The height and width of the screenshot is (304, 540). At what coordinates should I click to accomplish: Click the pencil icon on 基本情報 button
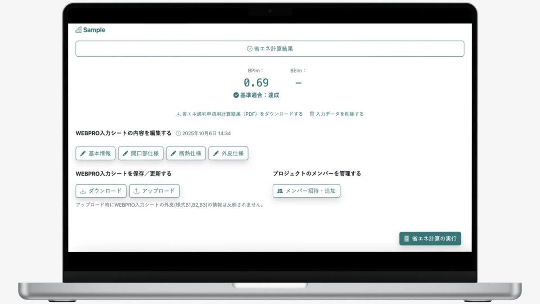point(83,153)
